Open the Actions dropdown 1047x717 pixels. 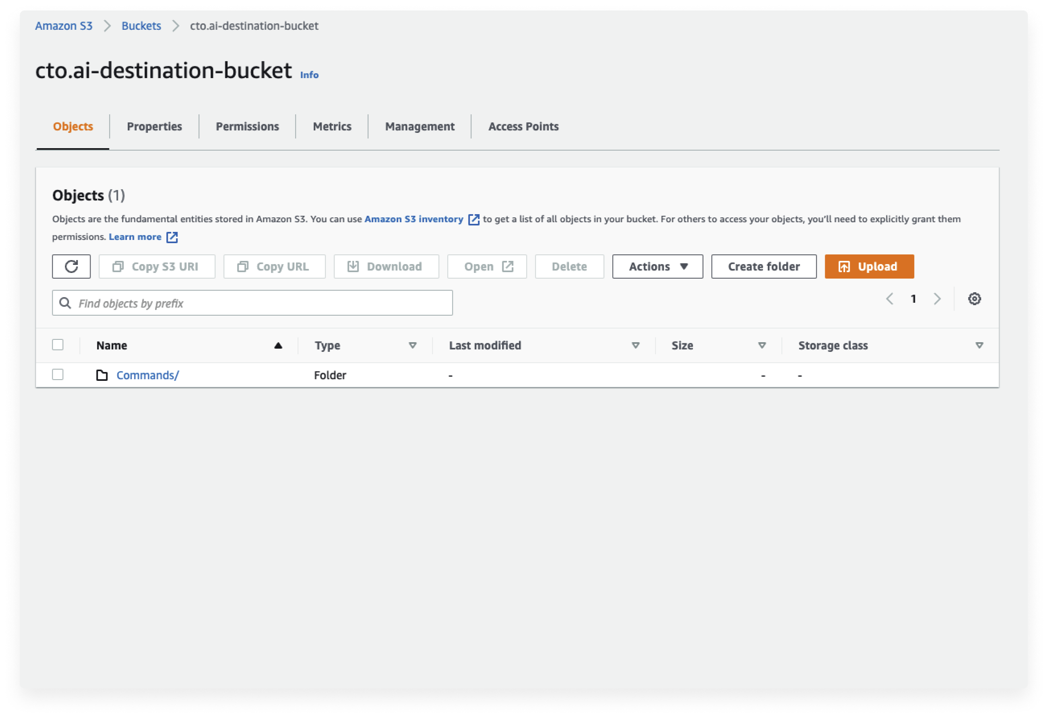coord(658,267)
